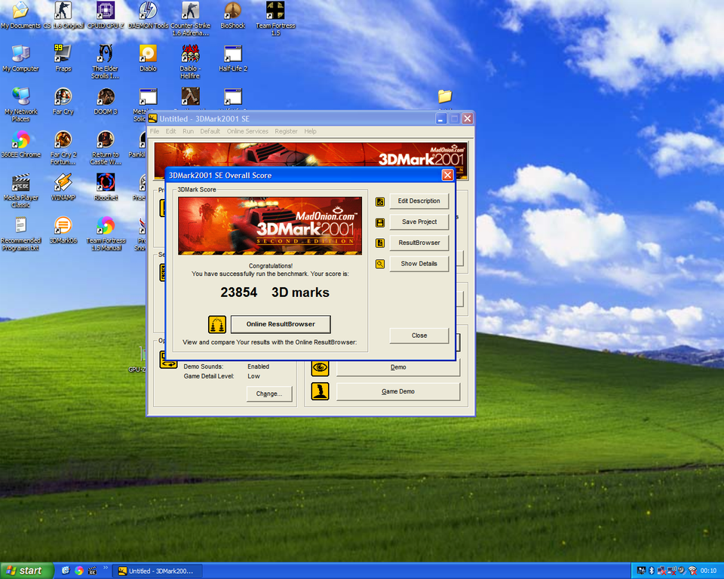Open the Online Services menu

click(x=247, y=132)
